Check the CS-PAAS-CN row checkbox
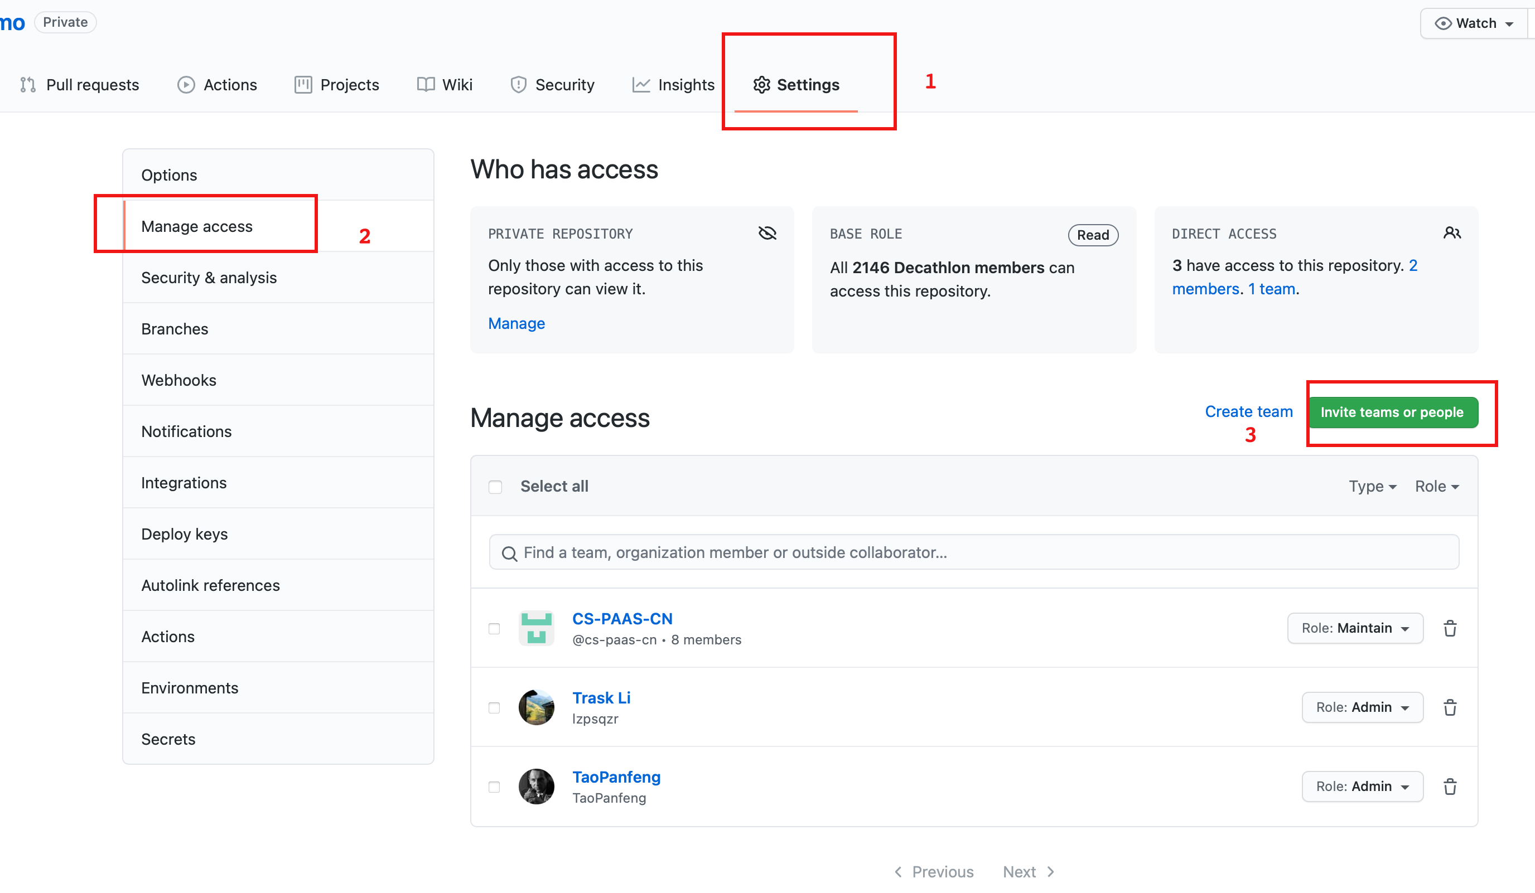This screenshot has width=1535, height=893. click(x=494, y=629)
